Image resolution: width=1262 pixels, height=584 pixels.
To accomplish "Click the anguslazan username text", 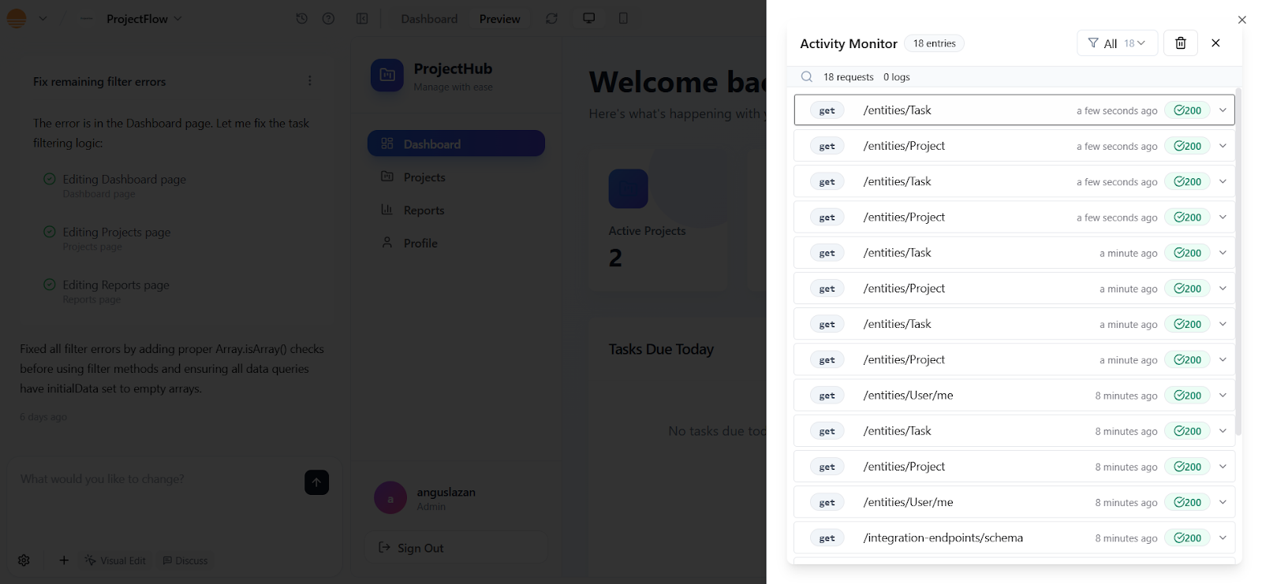I will pyautogui.click(x=446, y=492).
